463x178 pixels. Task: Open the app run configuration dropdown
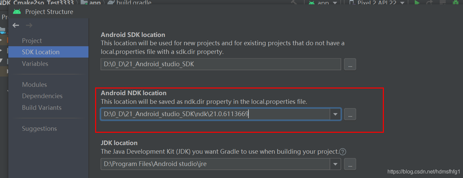tap(323, 3)
